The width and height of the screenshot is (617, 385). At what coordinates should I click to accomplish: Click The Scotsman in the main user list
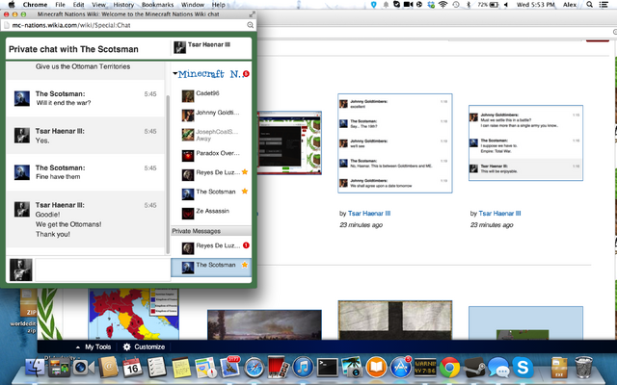tap(211, 193)
